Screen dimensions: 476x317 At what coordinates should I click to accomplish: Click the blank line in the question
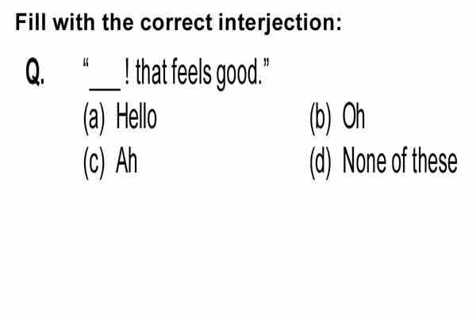(105, 89)
